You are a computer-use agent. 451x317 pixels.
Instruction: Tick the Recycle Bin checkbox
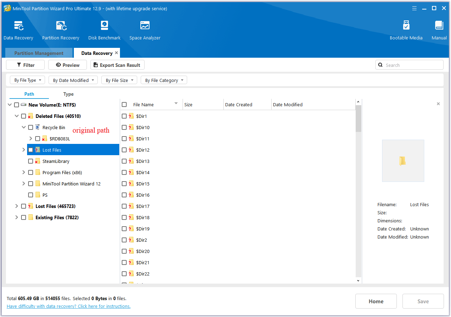tap(31, 127)
